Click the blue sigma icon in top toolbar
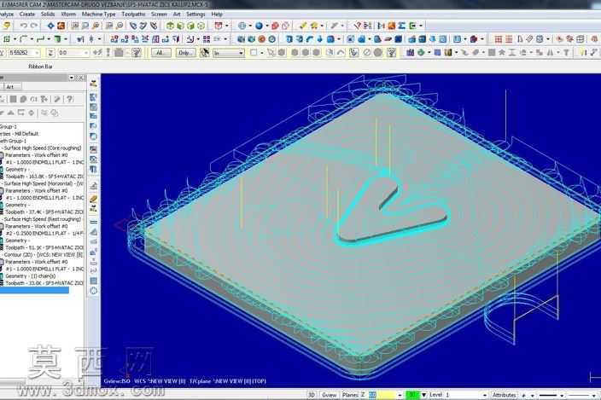Viewport: 601px width, 400px height. coord(402,26)
